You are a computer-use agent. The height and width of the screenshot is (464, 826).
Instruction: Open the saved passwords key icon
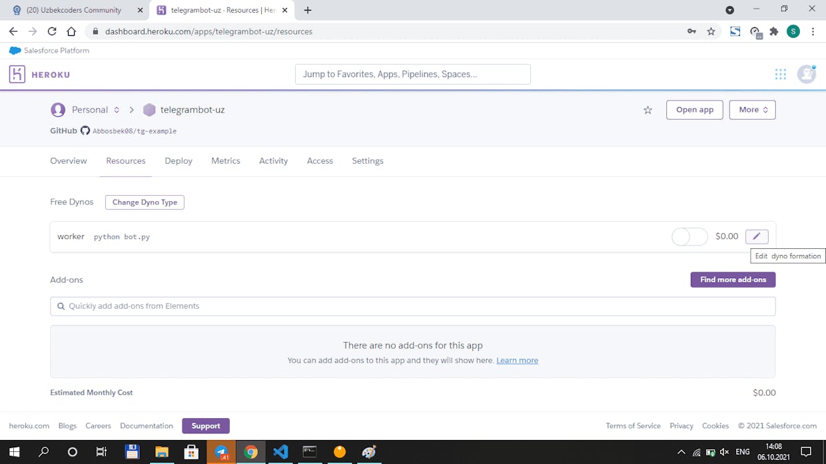[692, 31]
